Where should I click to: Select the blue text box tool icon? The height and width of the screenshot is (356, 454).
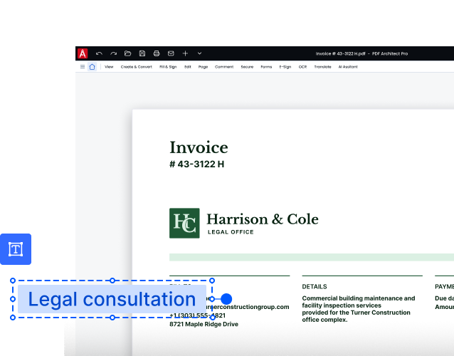tap(16, 249)
